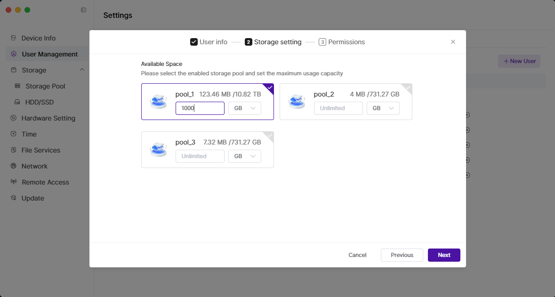This screenshot has height=297, width=555.
Task: Collapse the Storage section chevron
Action: click(x=82, y=70)
